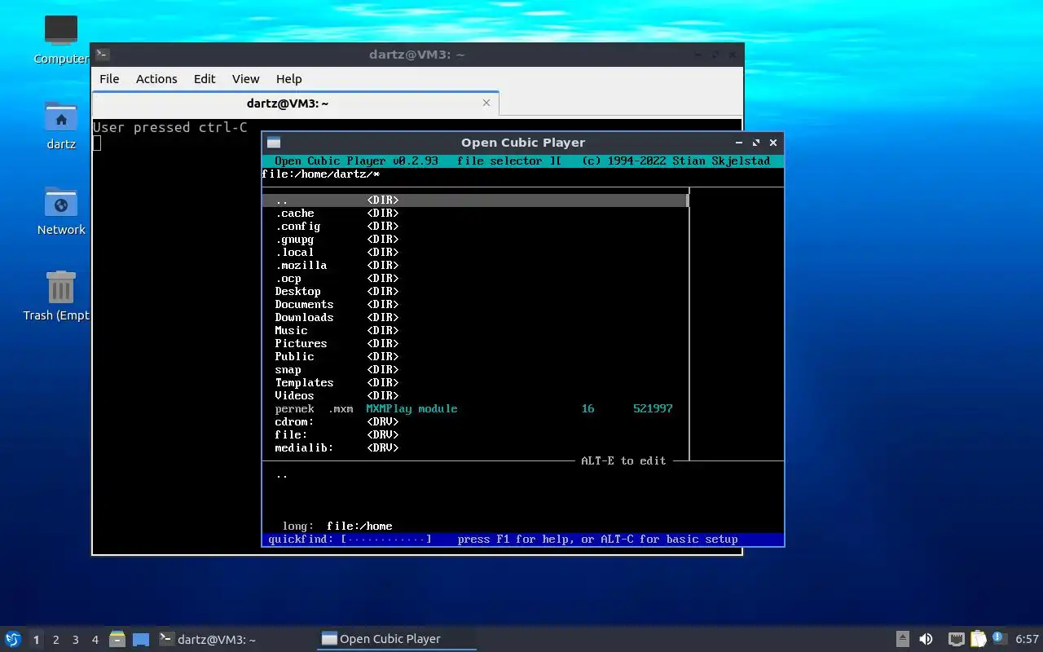Click the 'ALT-E to edit' label
The height and width of the screenshot is (652, 1043).
coord(623,461)
